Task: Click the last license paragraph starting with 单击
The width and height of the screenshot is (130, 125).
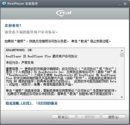Action: point(61,92)
